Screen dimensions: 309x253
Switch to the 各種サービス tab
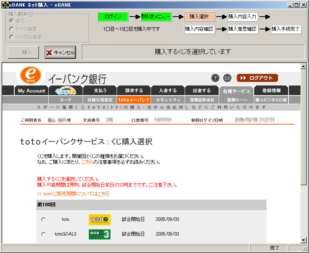tap(236, 91)
